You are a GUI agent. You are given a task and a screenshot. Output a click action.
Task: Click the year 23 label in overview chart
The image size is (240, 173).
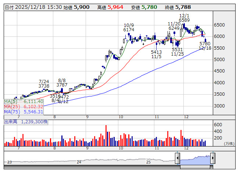click(x=9, y=162)
